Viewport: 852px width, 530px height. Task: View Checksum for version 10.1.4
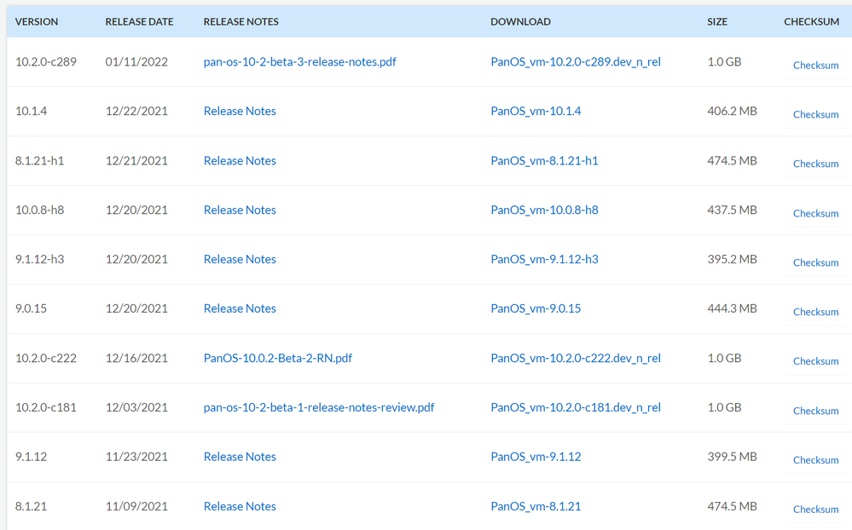click(x=815, y=115)
